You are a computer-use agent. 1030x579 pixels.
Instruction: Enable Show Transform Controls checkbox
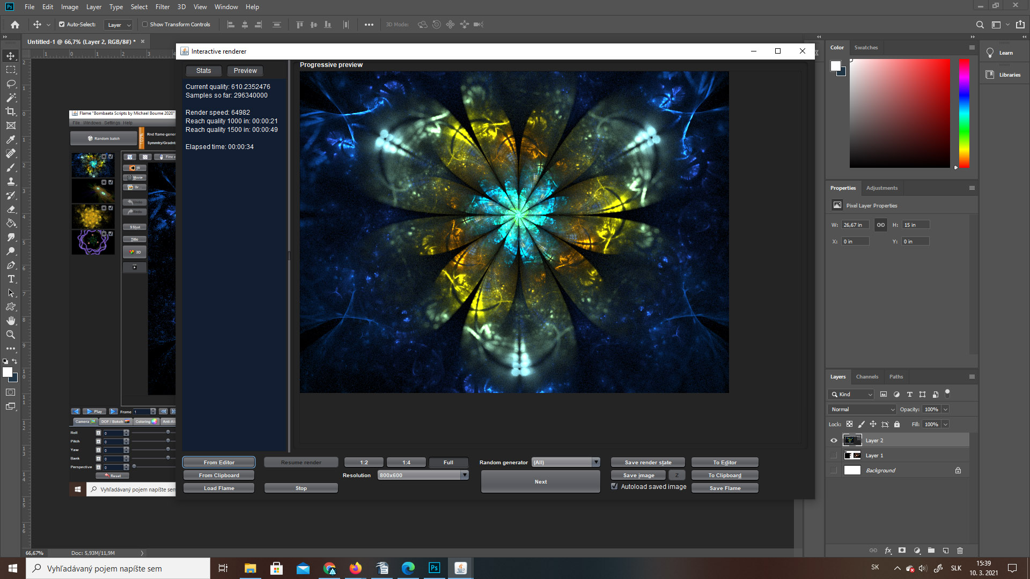point(145,25)
